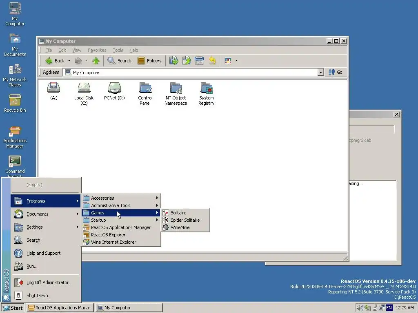Click the Go button

pos(336,72)
